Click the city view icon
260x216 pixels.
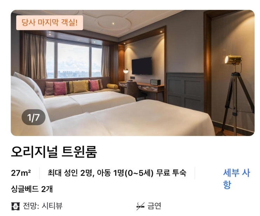[x=15, y=206]
